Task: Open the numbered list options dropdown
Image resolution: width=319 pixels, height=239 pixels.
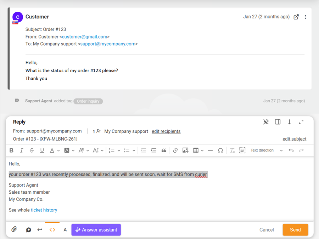Action: coord(119,150)
